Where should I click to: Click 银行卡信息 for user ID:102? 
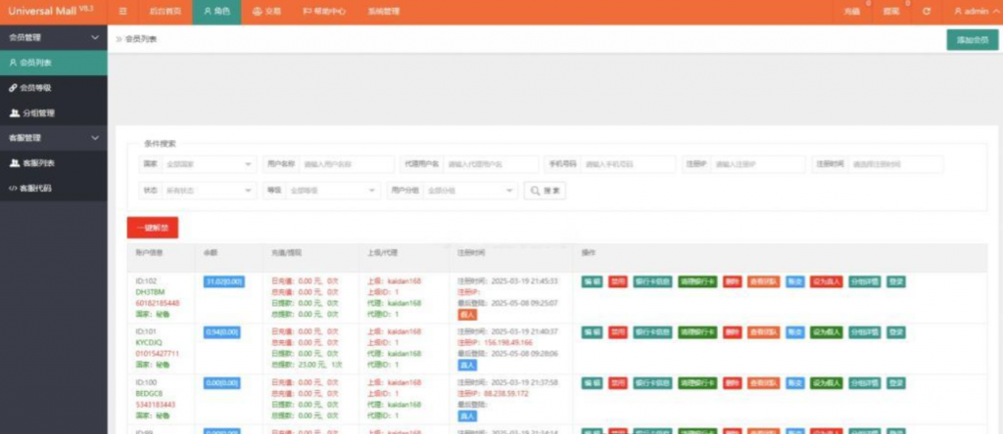[652, 282]
